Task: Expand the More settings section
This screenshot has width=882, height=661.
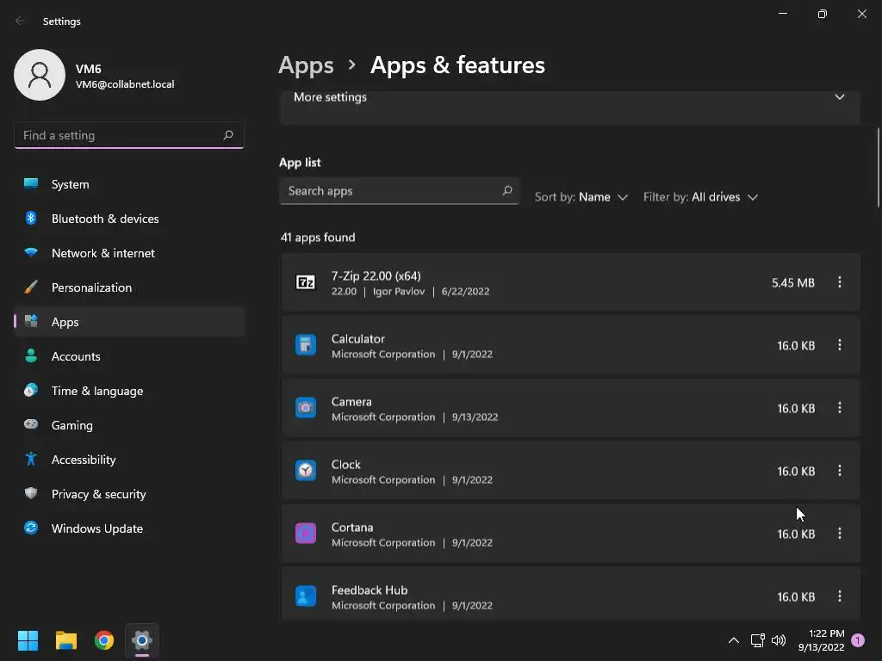Action: pos(839,97)
